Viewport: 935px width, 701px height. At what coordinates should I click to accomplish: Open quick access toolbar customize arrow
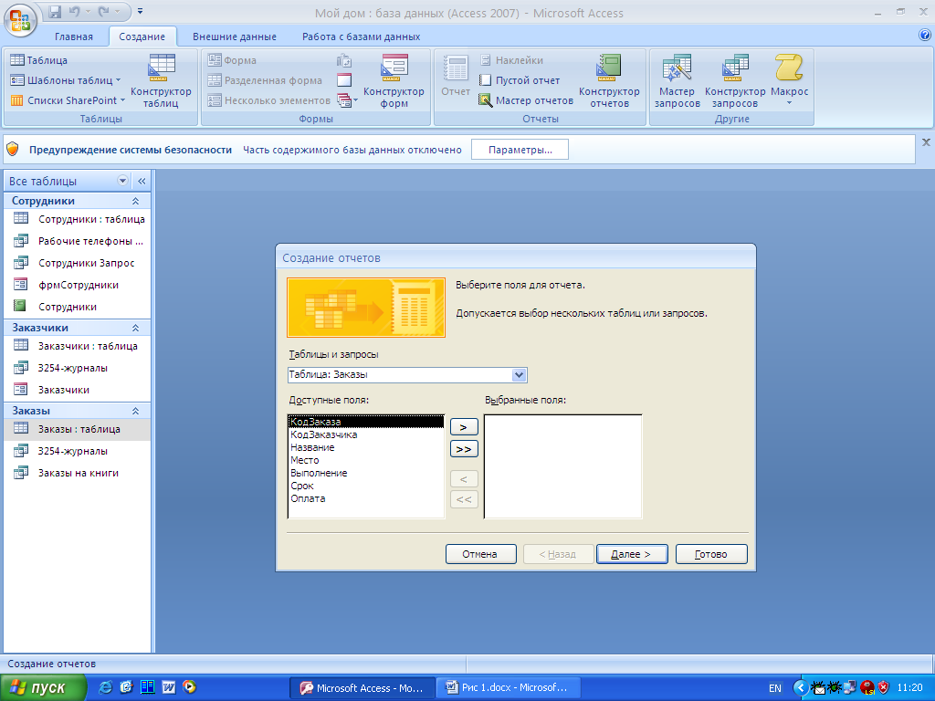click(x=140, y=11)
